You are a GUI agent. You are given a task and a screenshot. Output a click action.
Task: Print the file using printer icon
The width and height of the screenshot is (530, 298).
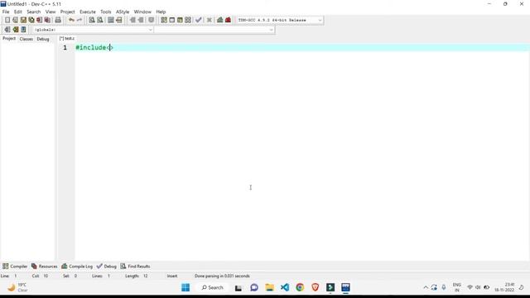[58, 20]
